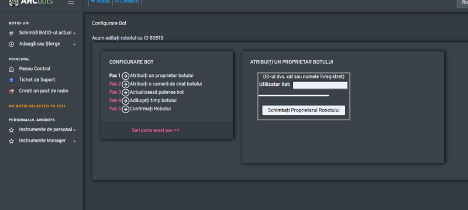Image resolution: width=468 pixels, height=210 pixels.
Task: Open the Instrumente Manager menu item
Action: (42, 141)
